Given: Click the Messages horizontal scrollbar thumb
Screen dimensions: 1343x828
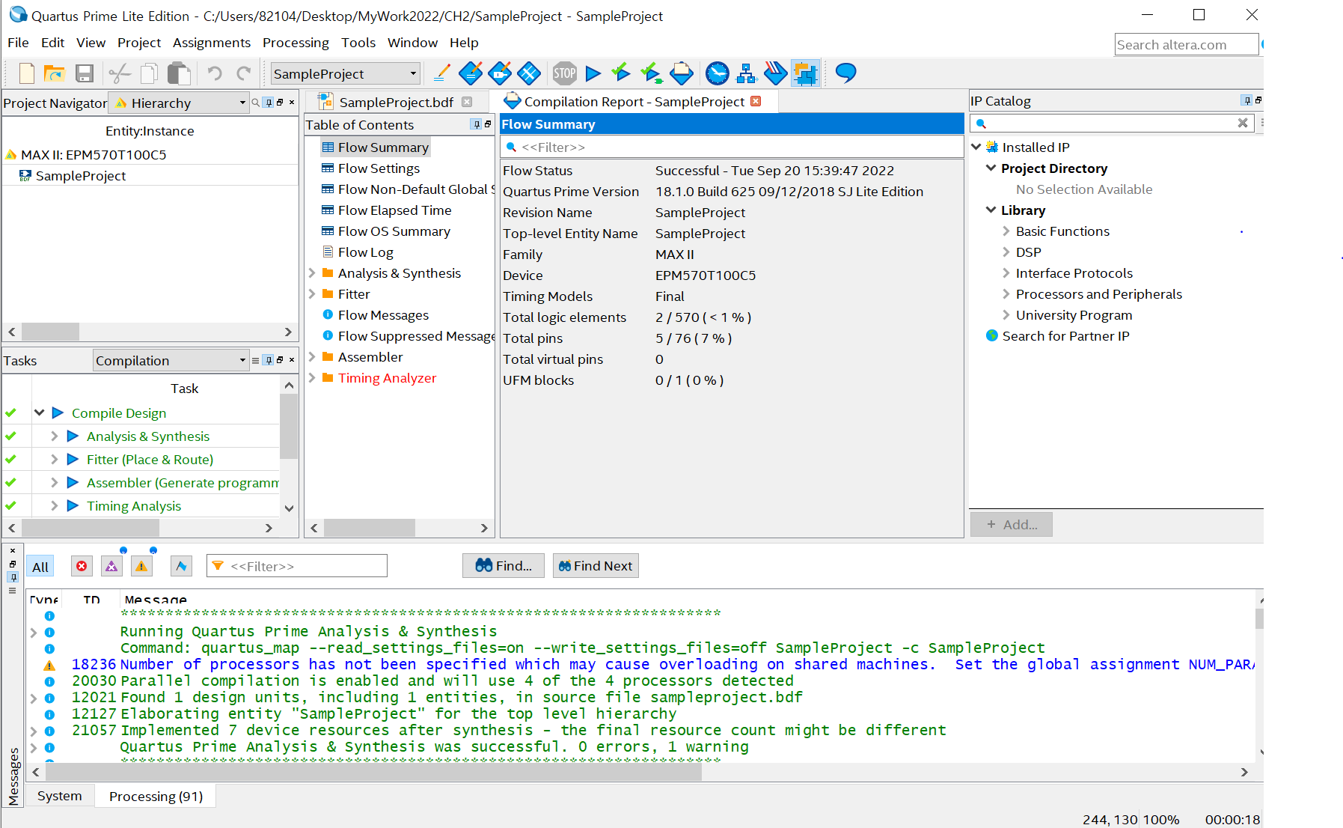Looking at the screenshot, I should (373, 772).
